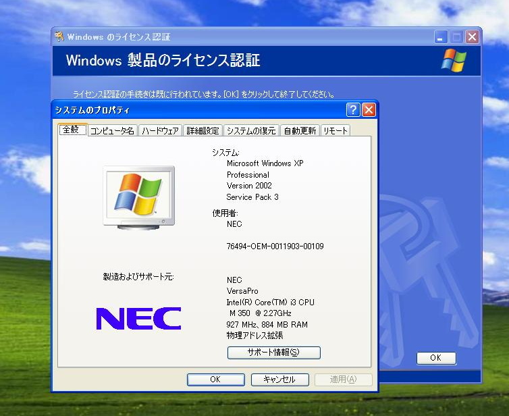Confirm System Properties with OK button

point(215,380)
